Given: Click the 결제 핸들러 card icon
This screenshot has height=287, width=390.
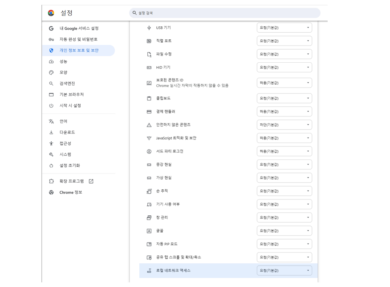Looking at the screenshot, I should pyautogui.click(x=149, y=112).
